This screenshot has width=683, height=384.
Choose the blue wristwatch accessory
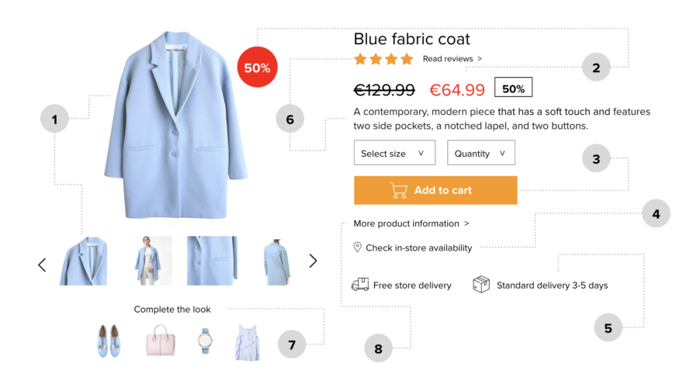click(205, 341)
